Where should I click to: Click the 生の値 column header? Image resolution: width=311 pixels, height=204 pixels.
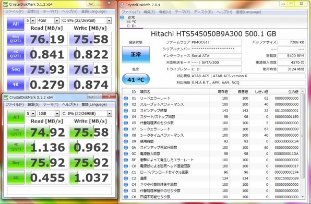[293, 92]
